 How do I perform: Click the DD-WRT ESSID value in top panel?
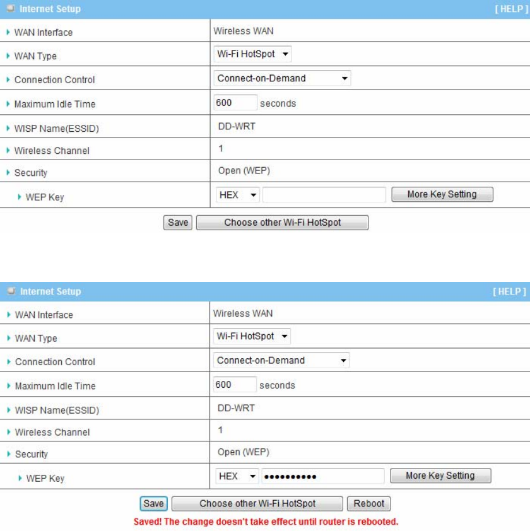point(237,126)
